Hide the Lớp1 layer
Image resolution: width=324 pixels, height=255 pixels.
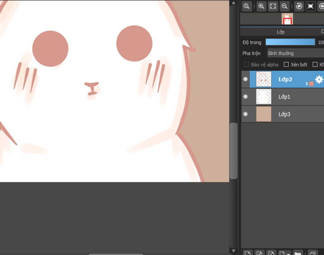click(x=246, y=96)
